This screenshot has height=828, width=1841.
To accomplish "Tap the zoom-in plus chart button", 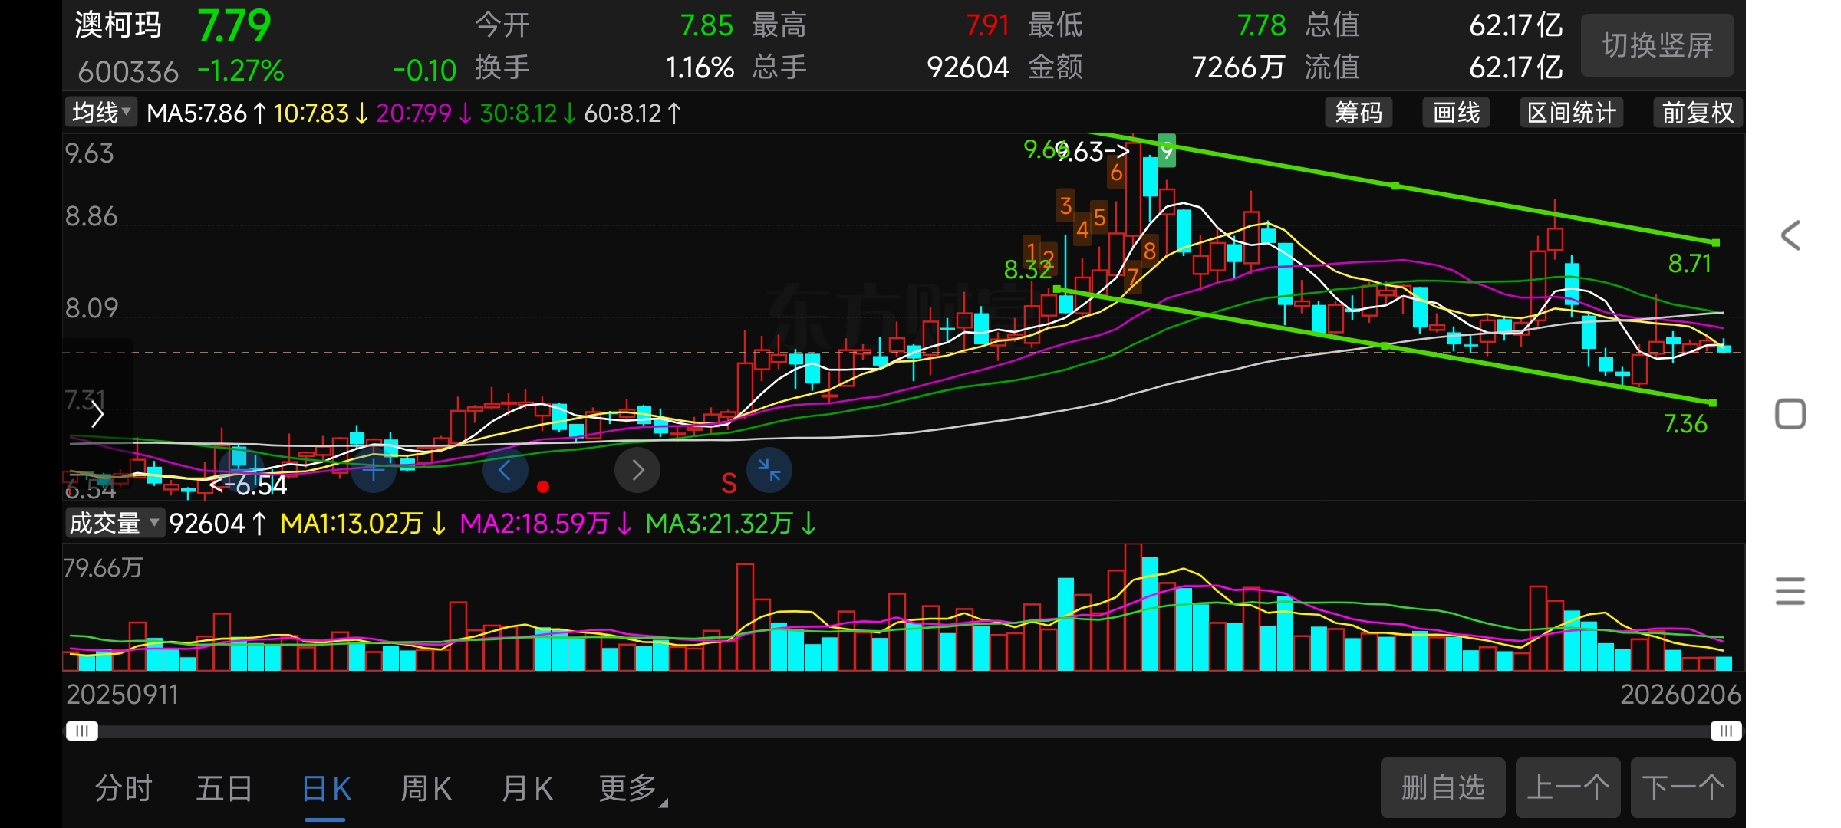I will pyautogui.click(x=374, y=470).
